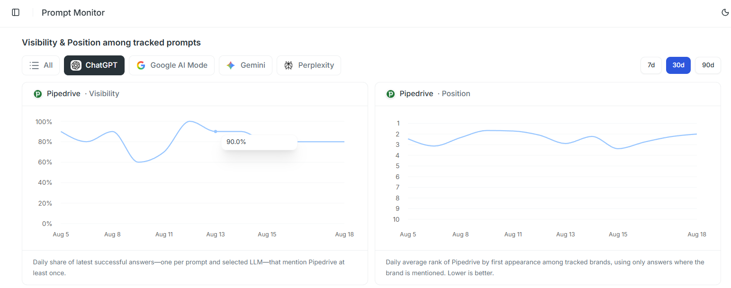Screen dimensions: 731x288
Task: Click Aug 18 label on Visibility chart
Action: [344, 234]
